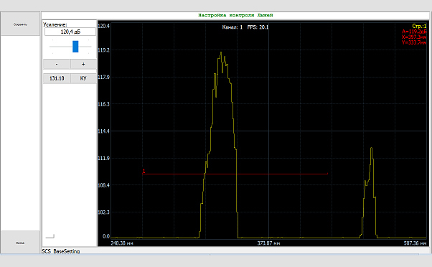Decrease gain with the minus button
Viewport: 432px width, 267px height.
pyautogui.click(x=57, y=64)
